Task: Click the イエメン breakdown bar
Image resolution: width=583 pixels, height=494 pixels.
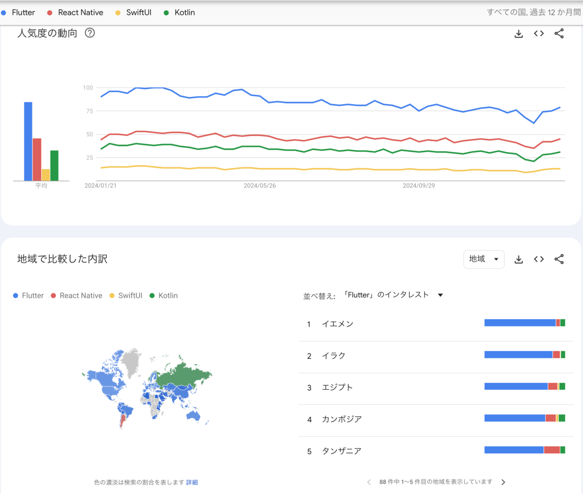Action: point(525,323)
